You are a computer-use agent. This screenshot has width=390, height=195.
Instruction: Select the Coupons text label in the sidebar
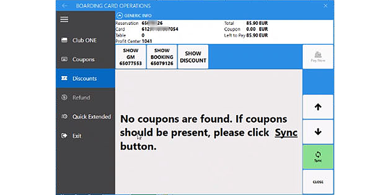[83, 60]
